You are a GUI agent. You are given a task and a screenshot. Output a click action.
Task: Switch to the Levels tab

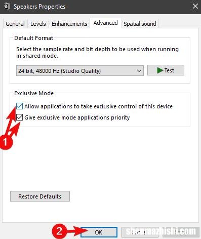tap(38, 24)
